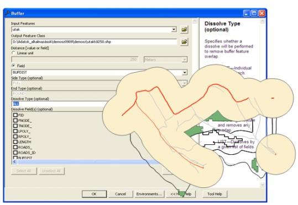This screenshot has height=205, width=298.
Task: Click the Output Feature Class path field
Action: coord(94,42)
